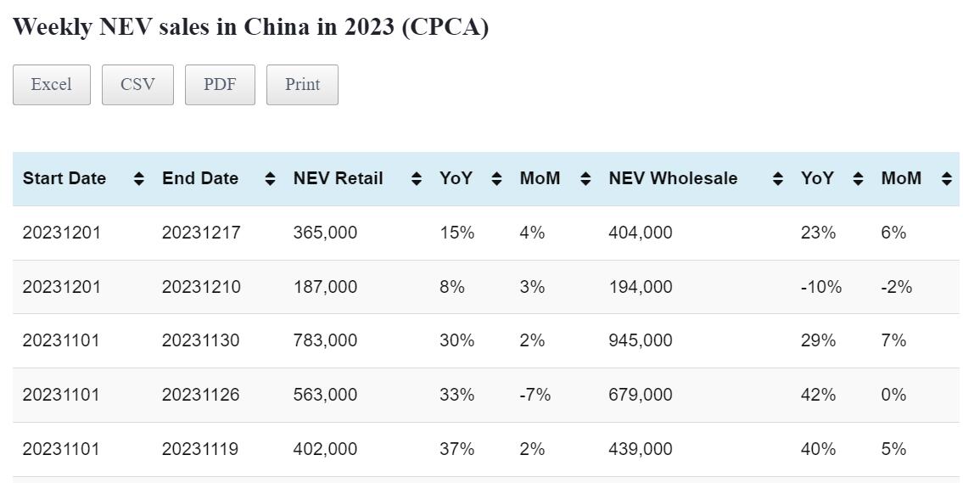Download the table as CSV
The height and width of the screenshot is (483, 963).
pos(137,85)
